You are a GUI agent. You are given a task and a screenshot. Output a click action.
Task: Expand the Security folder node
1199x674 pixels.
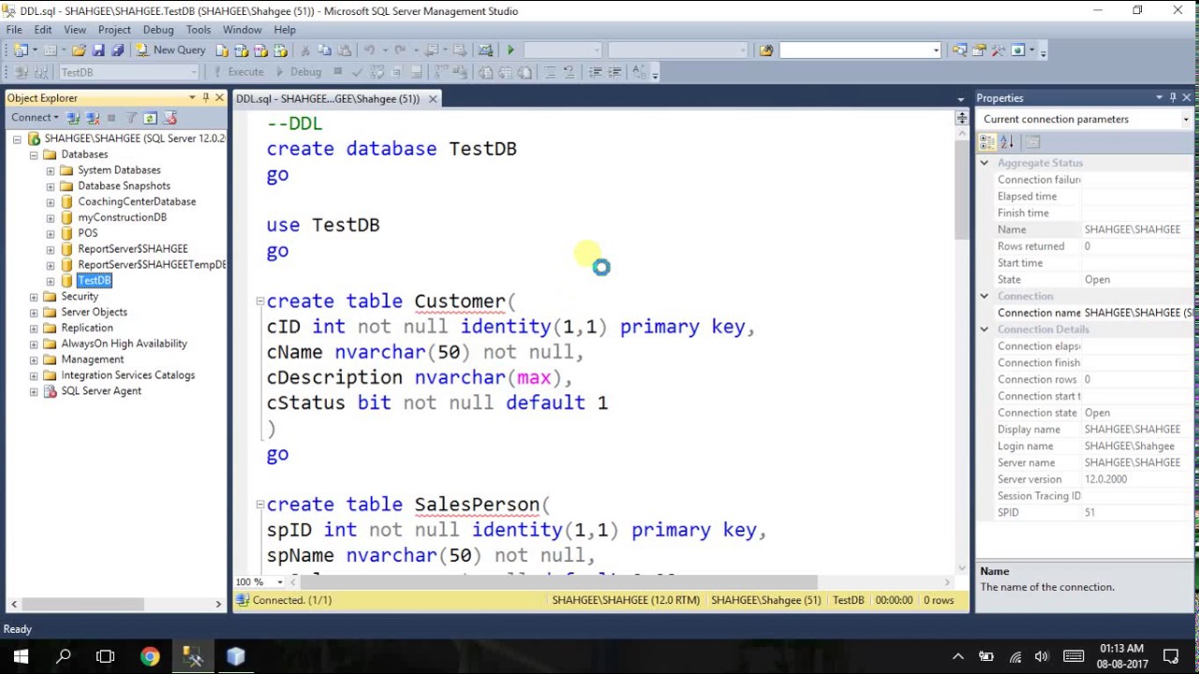[34, 297]
